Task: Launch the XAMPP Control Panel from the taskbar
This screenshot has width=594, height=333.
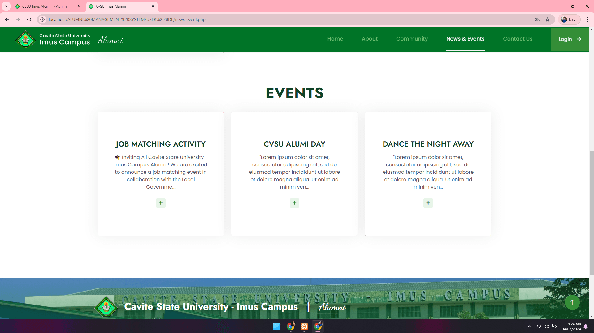Action: (x=304, y=327)
